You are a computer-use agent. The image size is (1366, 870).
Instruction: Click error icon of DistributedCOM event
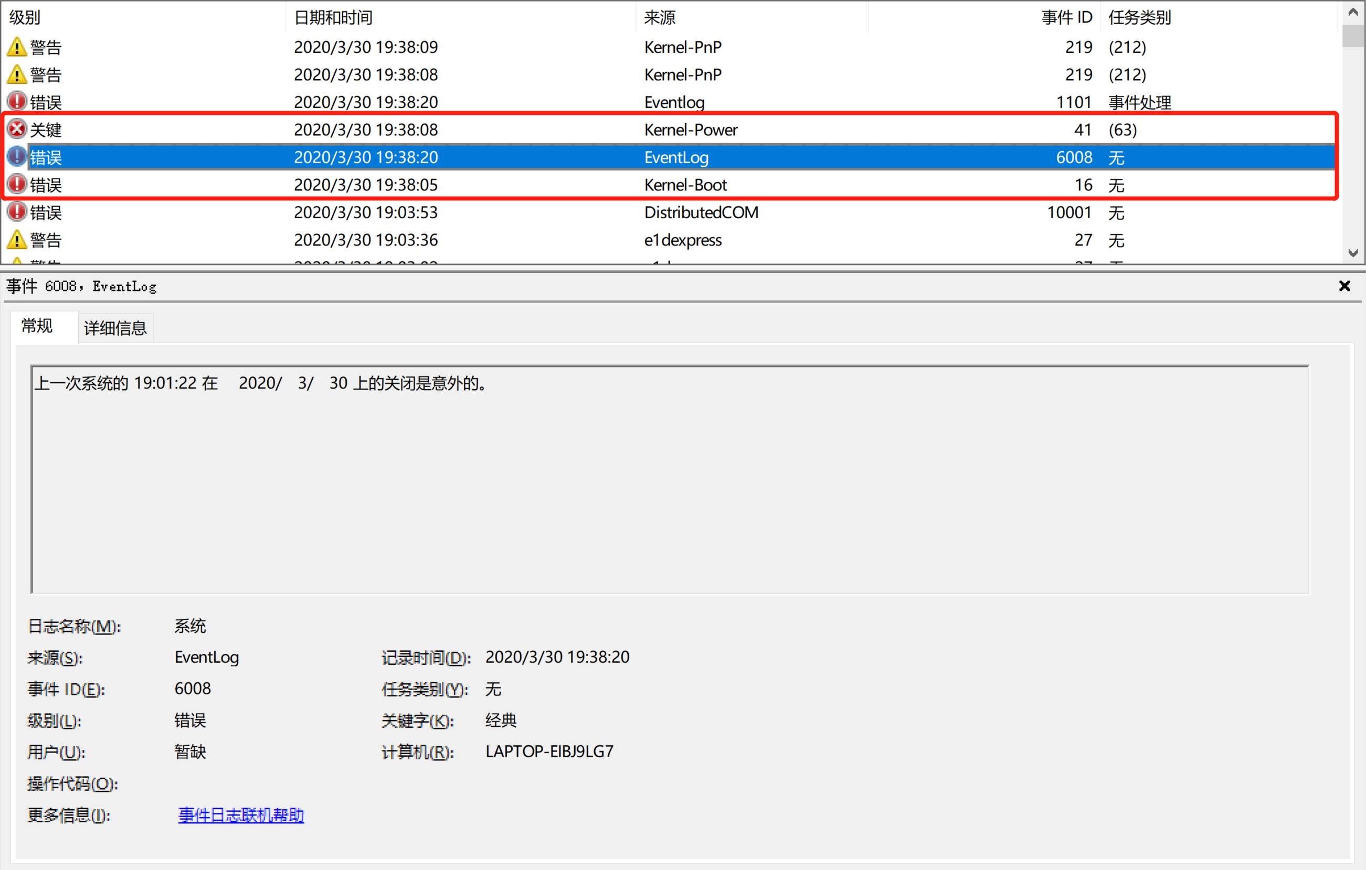tap(16, 212)
